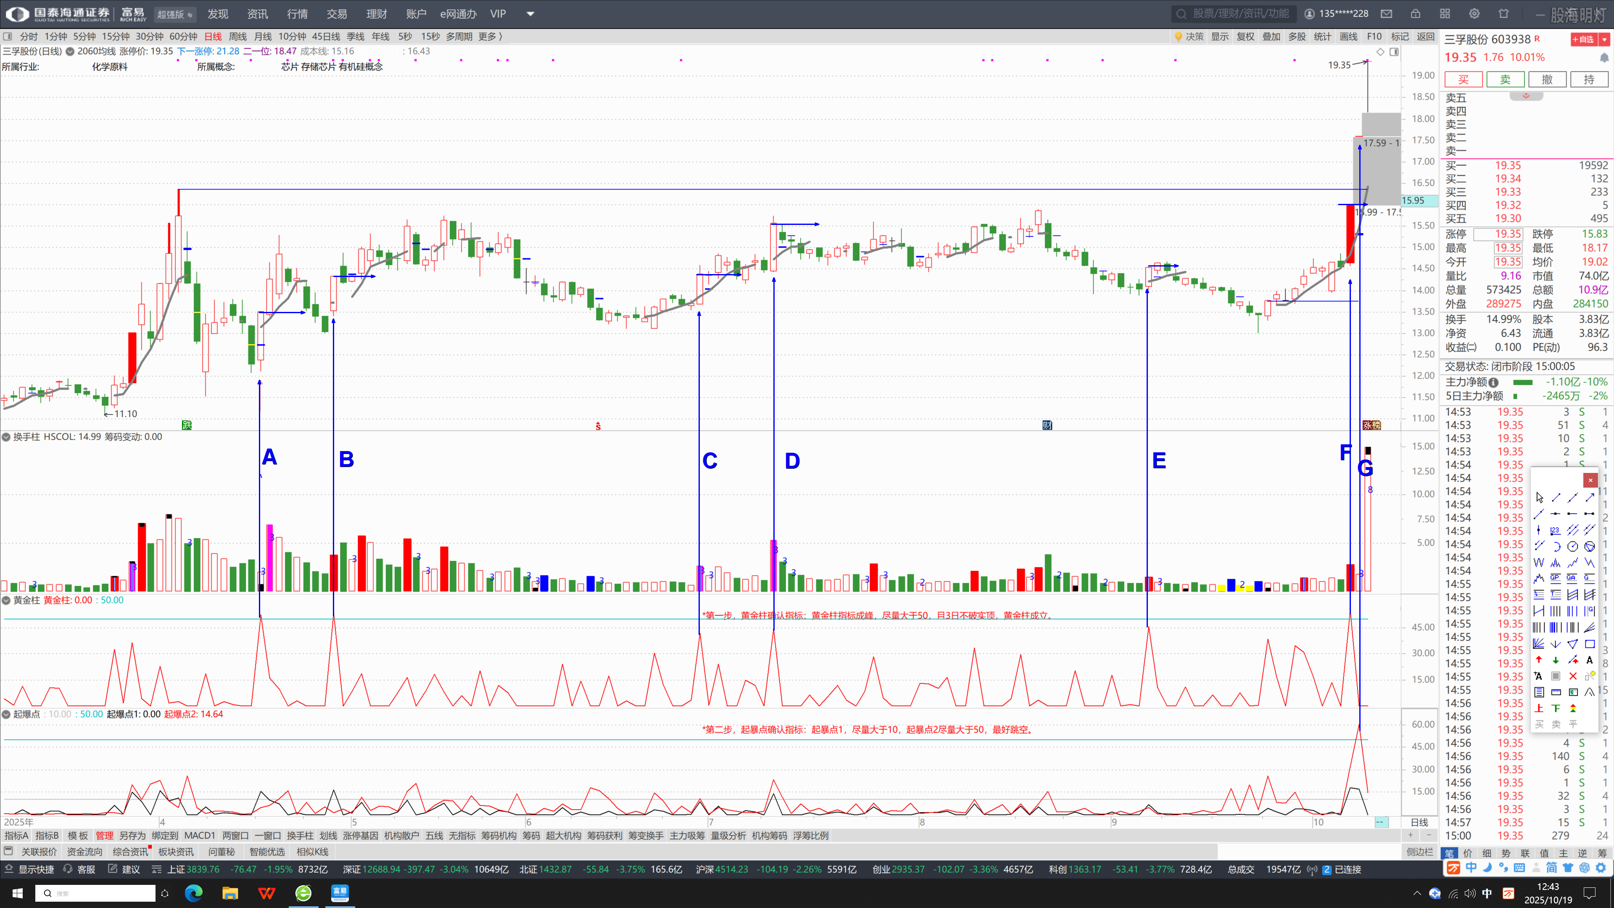Click the red X delete drawing icon

[x=1573, y=676]
